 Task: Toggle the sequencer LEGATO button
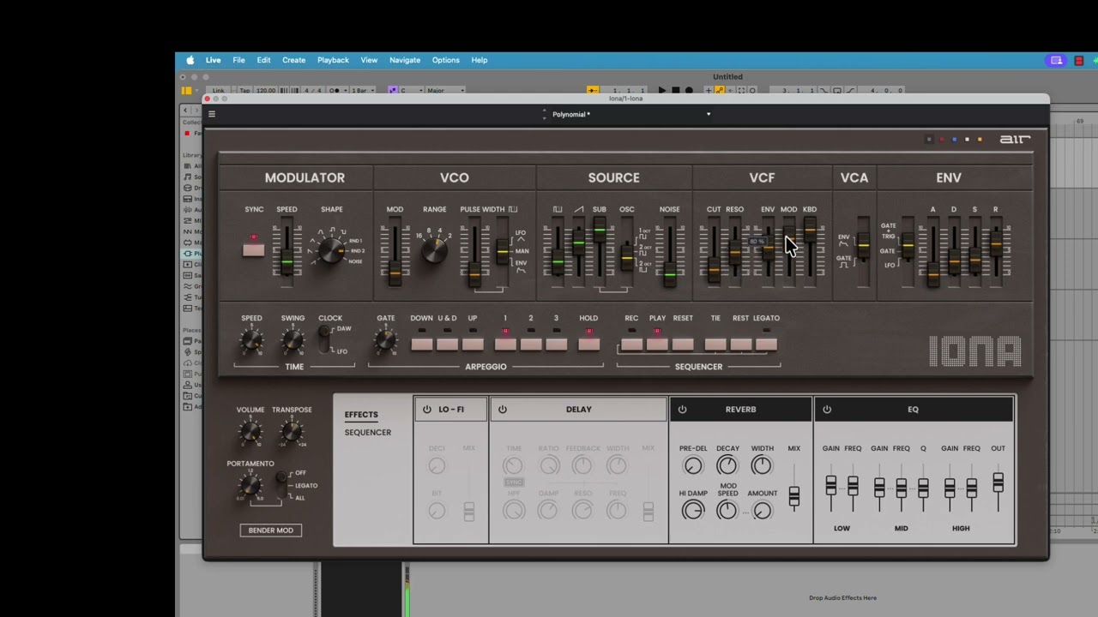[x=766, y=344]
